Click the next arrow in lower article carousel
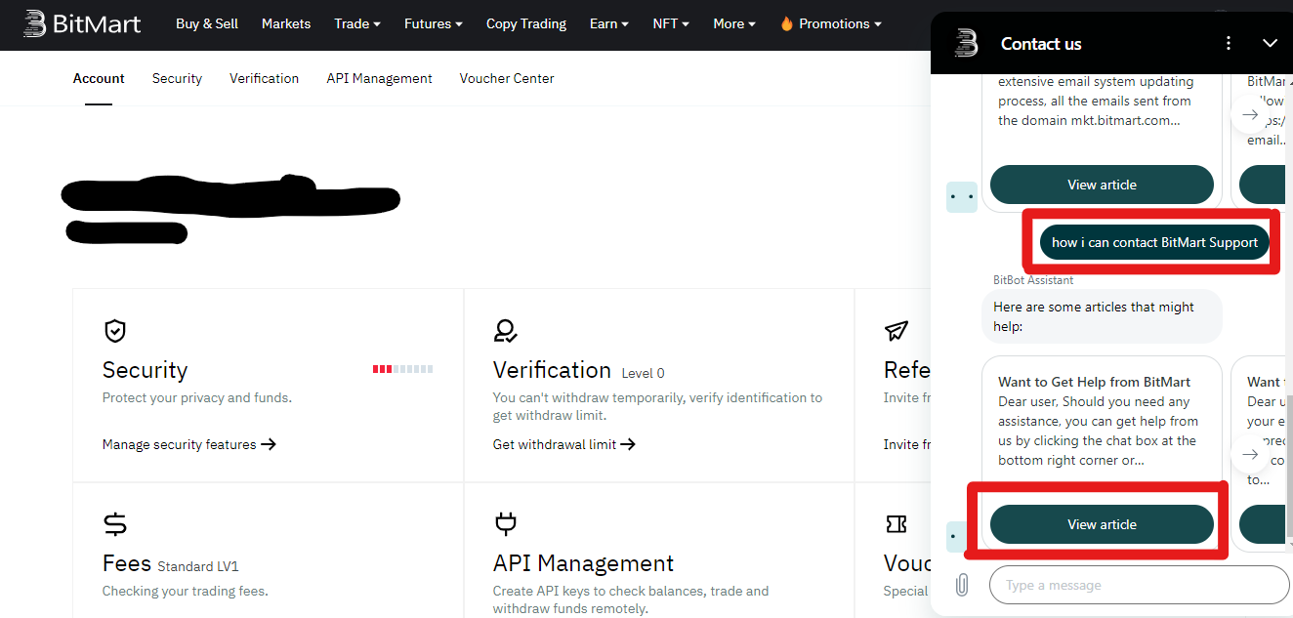 (1250, 454)
